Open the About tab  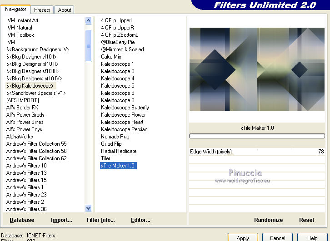(x=65, y=10)
